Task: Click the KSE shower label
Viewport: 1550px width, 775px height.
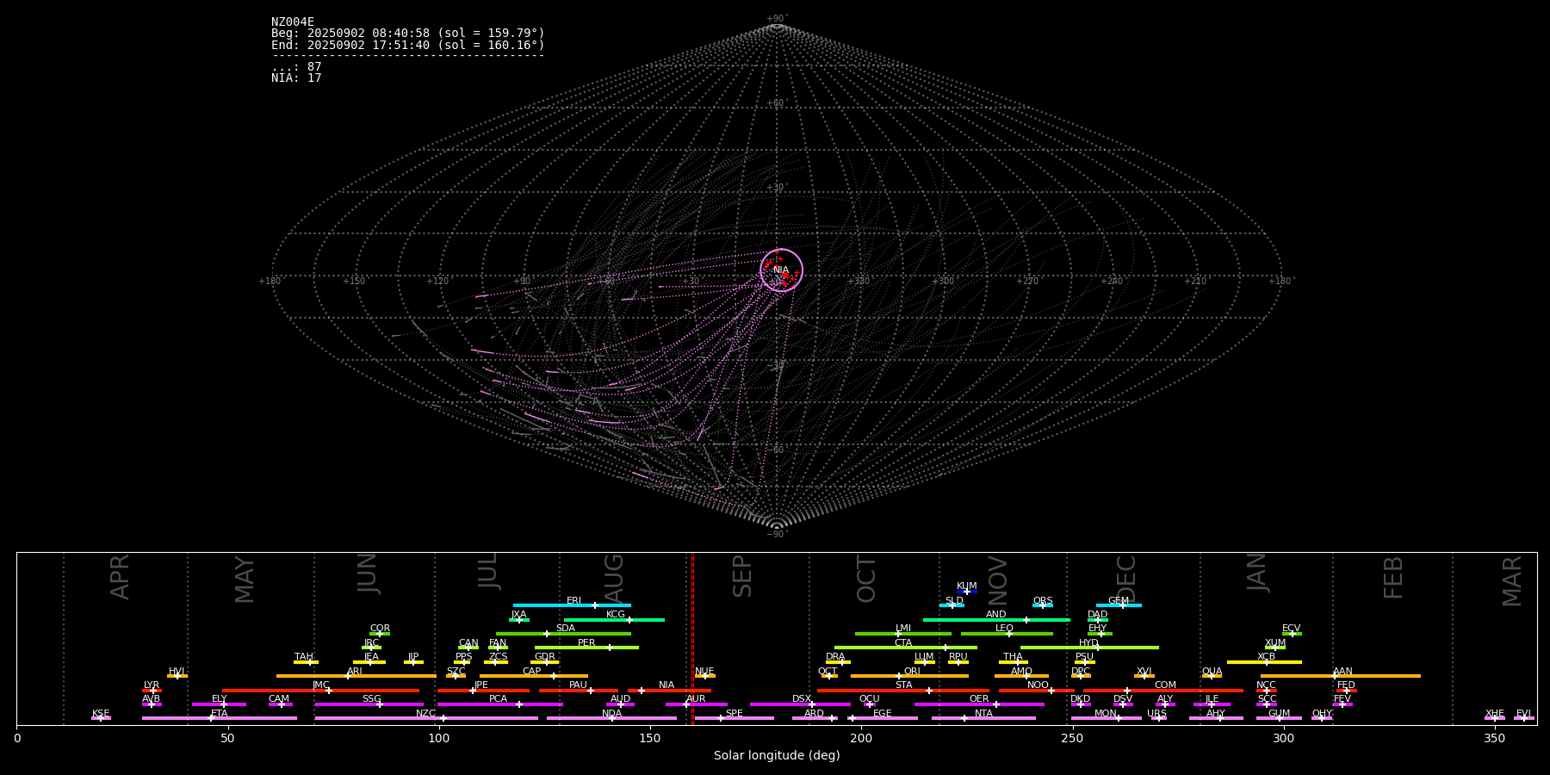Action: click(x=101, y=714)
